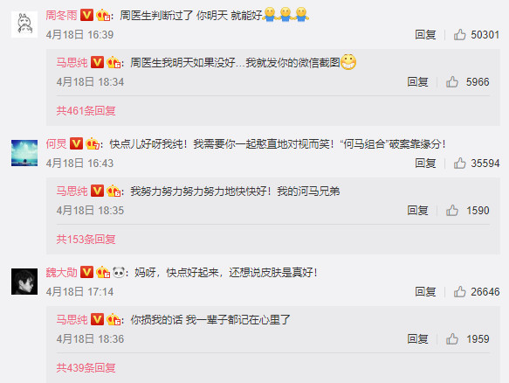Expand the 共439条回复 thread
The height and width of the screenshot is (383, 509).
tap(86, 368)
